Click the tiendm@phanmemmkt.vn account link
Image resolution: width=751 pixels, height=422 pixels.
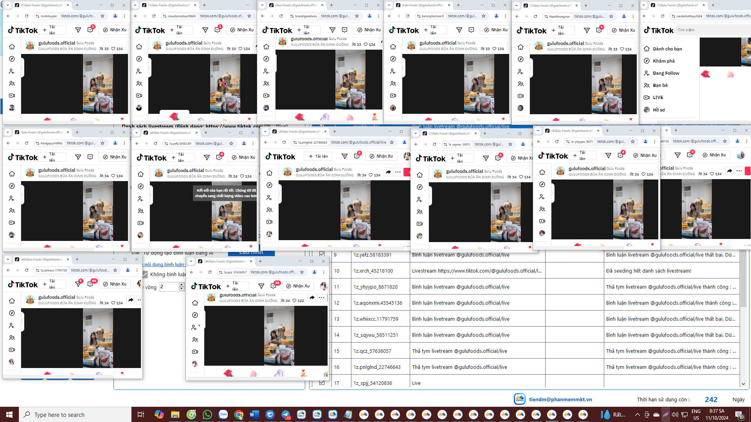pyautogui.click(x=560, y=399)
